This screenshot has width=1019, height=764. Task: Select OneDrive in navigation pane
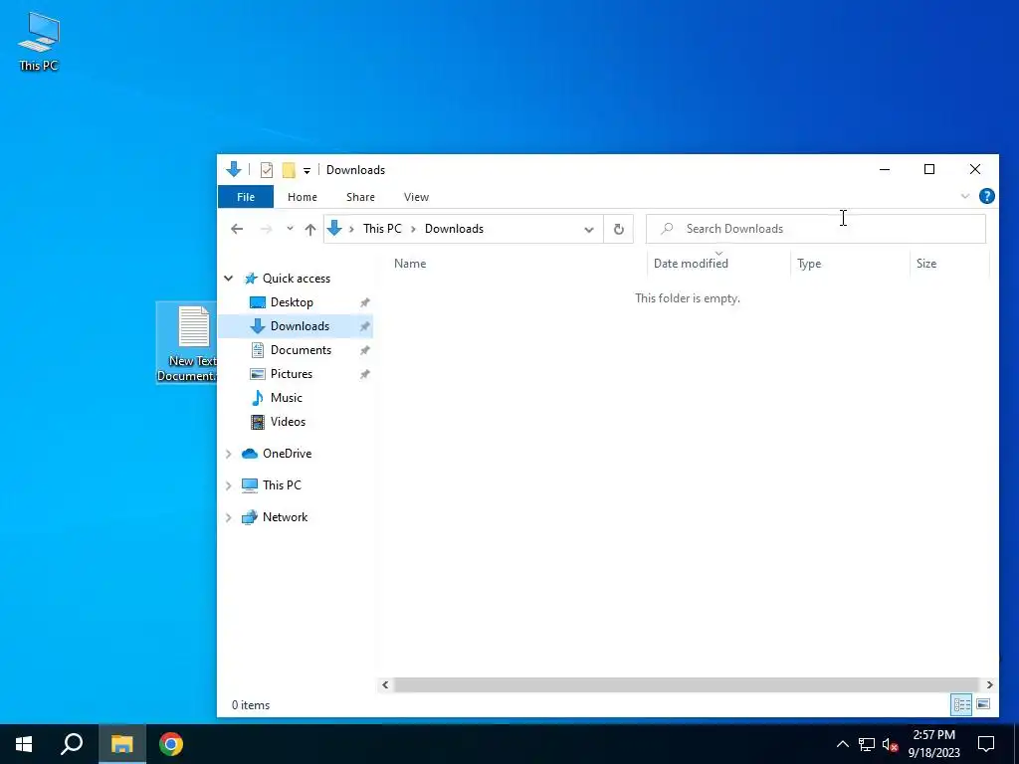287,454
